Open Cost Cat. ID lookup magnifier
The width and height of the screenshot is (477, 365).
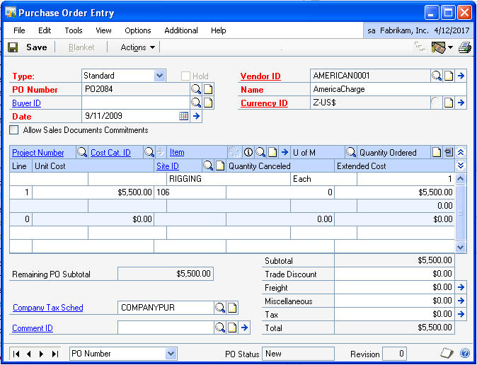(x=149, y=152)
